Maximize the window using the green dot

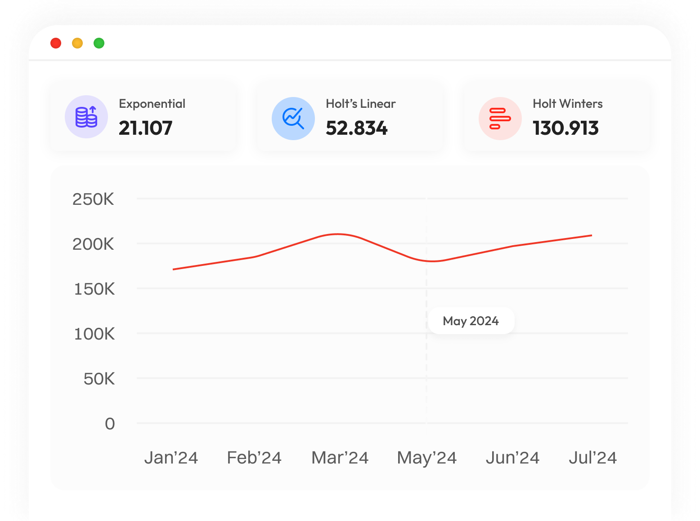point(99,43)
